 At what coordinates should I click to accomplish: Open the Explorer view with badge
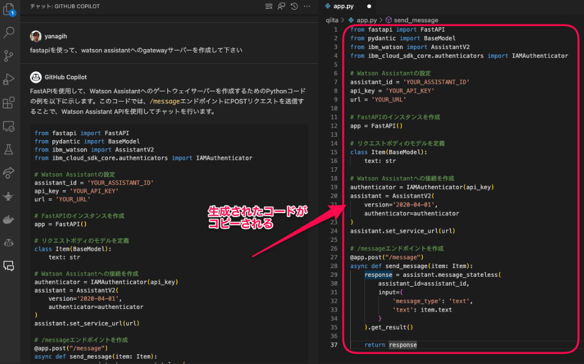[9, 9]
